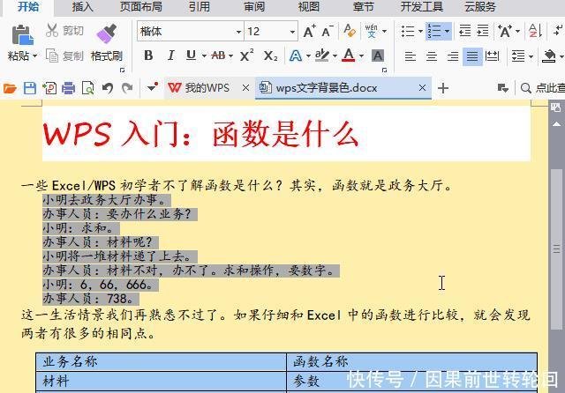Expand the line spacing dropdown arrow
The width and height of the screenshot is (565, 393).
click(531, 56)
